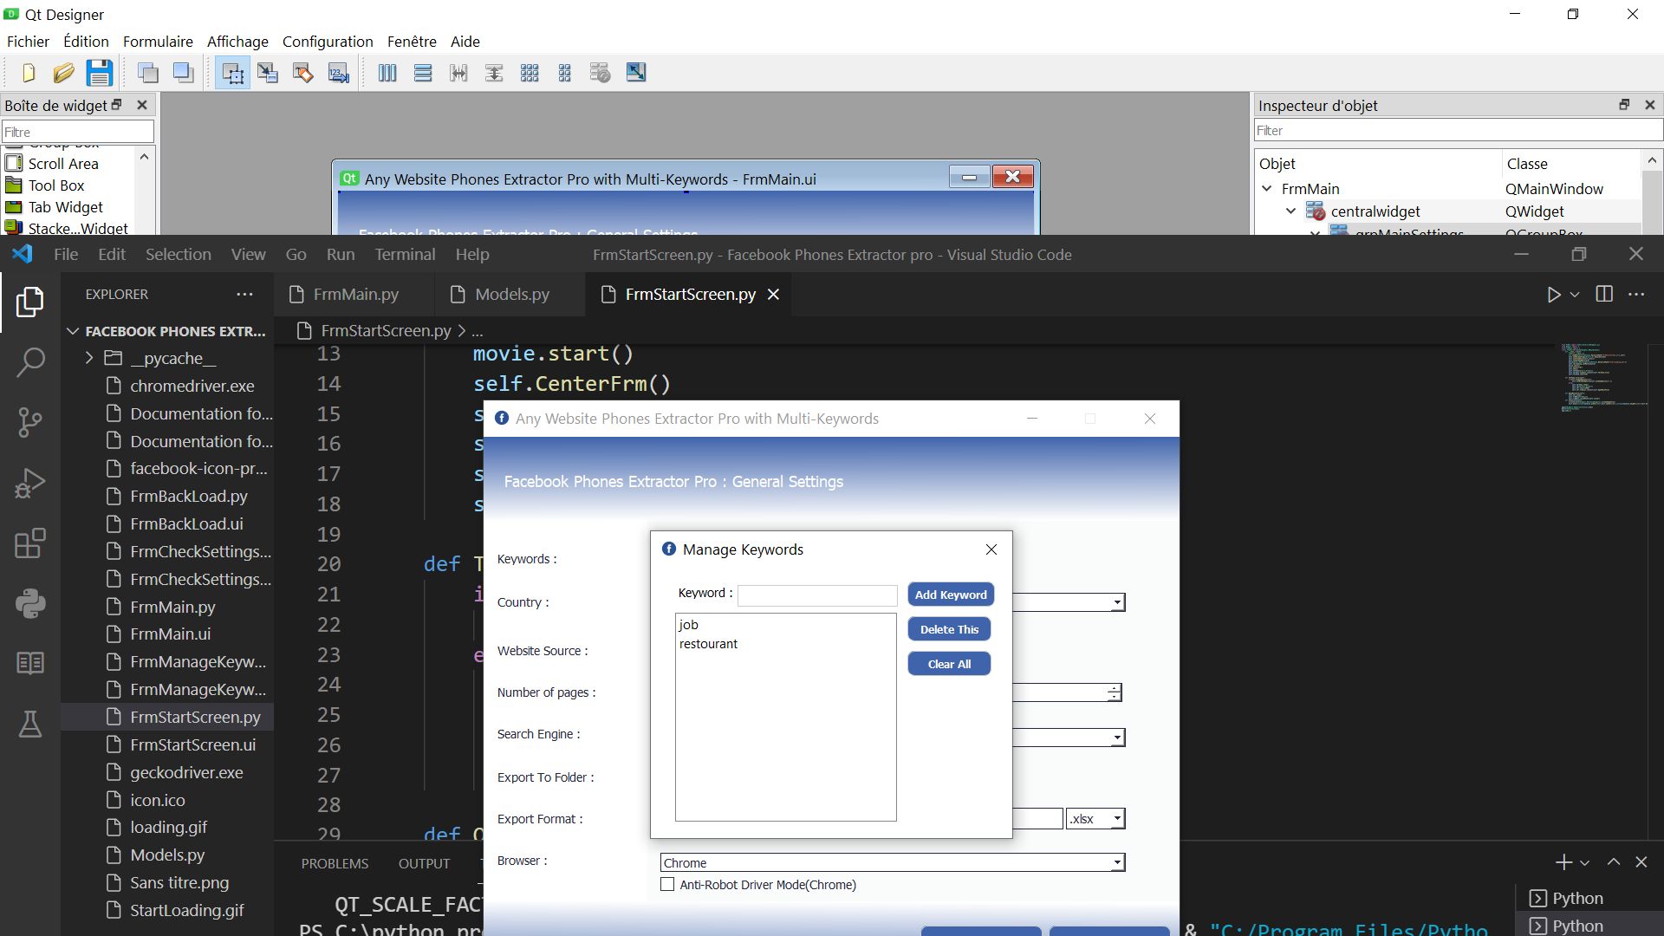
Task: Click the new terminal plus icon
Action: [x=1563, y=862]
